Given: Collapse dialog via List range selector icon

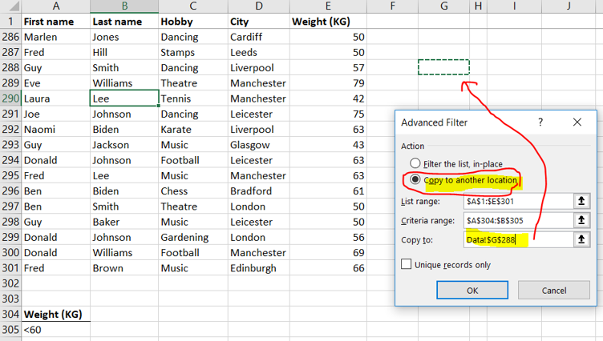Looking at the screenshot, I should pos(582,201).
